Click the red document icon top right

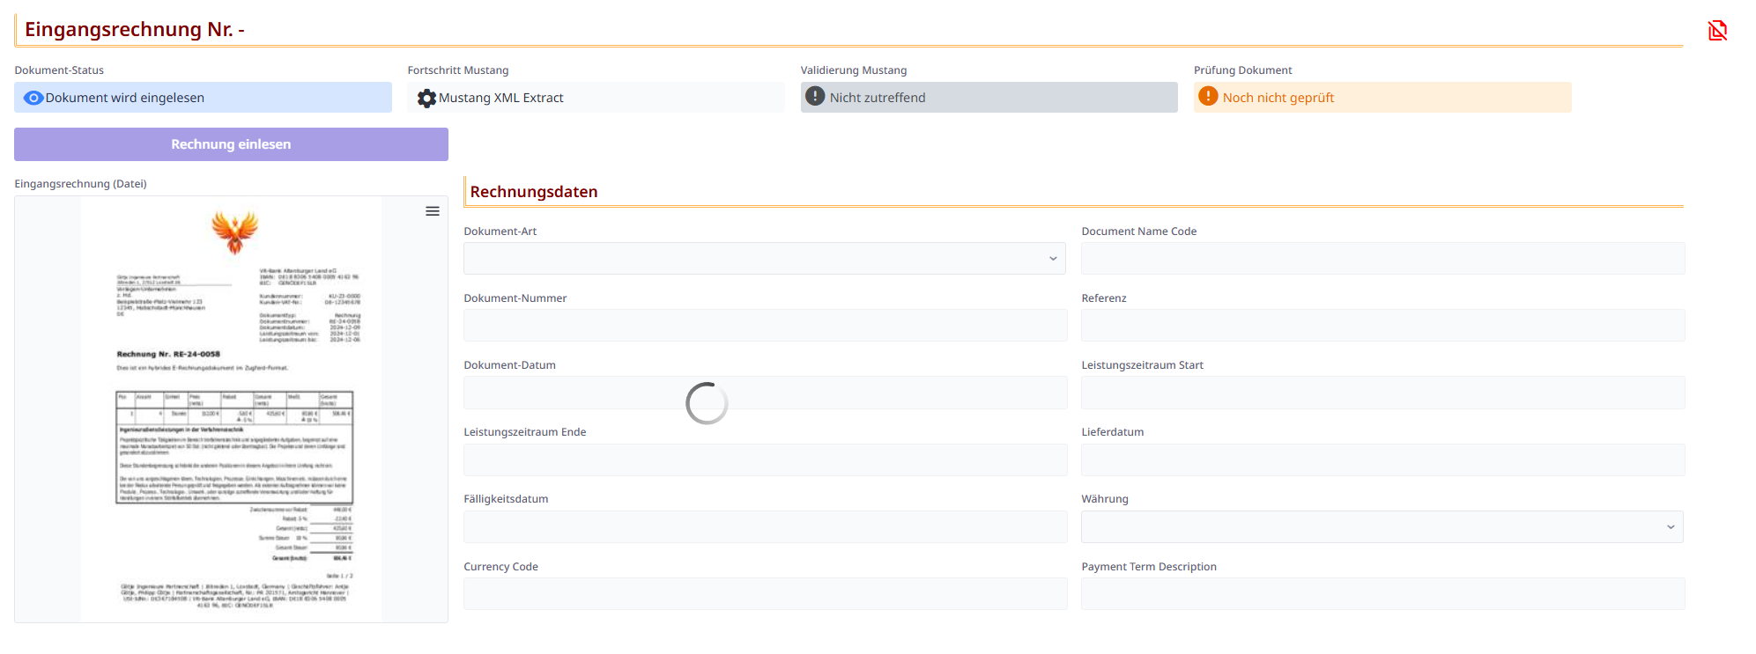click(x=1717, y=31)
